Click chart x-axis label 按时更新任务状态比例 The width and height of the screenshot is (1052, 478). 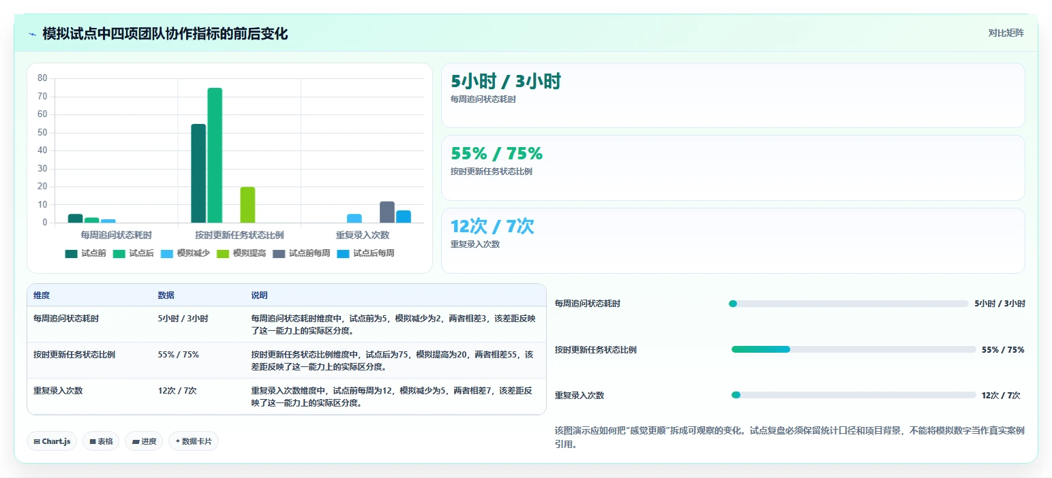click(x=239, y=235)
